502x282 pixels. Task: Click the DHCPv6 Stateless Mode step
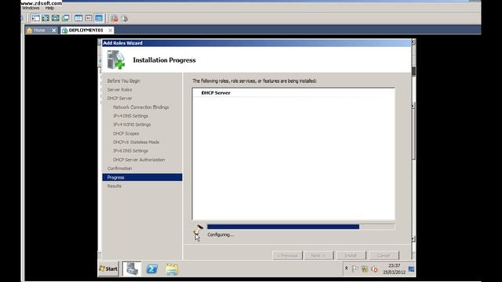point(136,143)
